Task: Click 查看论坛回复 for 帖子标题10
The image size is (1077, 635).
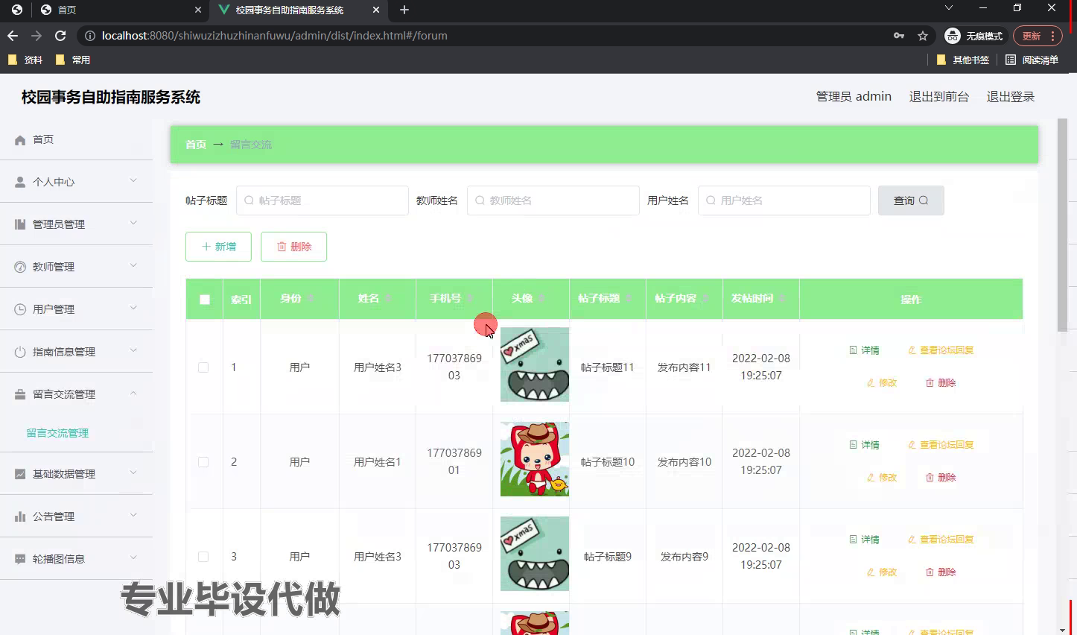Action: pyautogui.click(x=941, y=445)
